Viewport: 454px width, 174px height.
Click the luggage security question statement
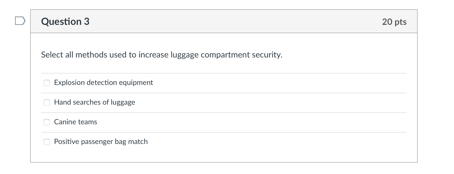point(161,55)
